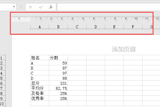This screenshot has width=160, height=107.
Task: Select the 25% cell beside 及格率
Action: tap(58, 93)
